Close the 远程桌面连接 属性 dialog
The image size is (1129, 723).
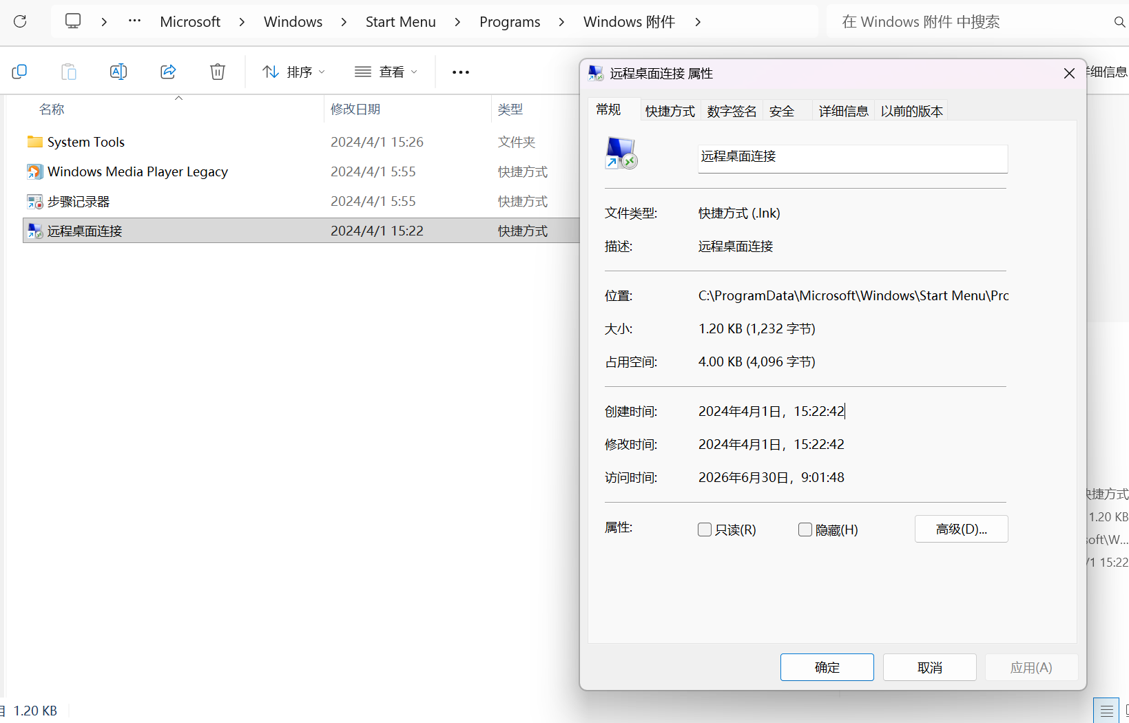coord(1069,73)
